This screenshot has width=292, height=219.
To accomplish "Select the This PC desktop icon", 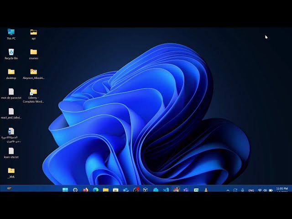I will click(x=11, y=34).
